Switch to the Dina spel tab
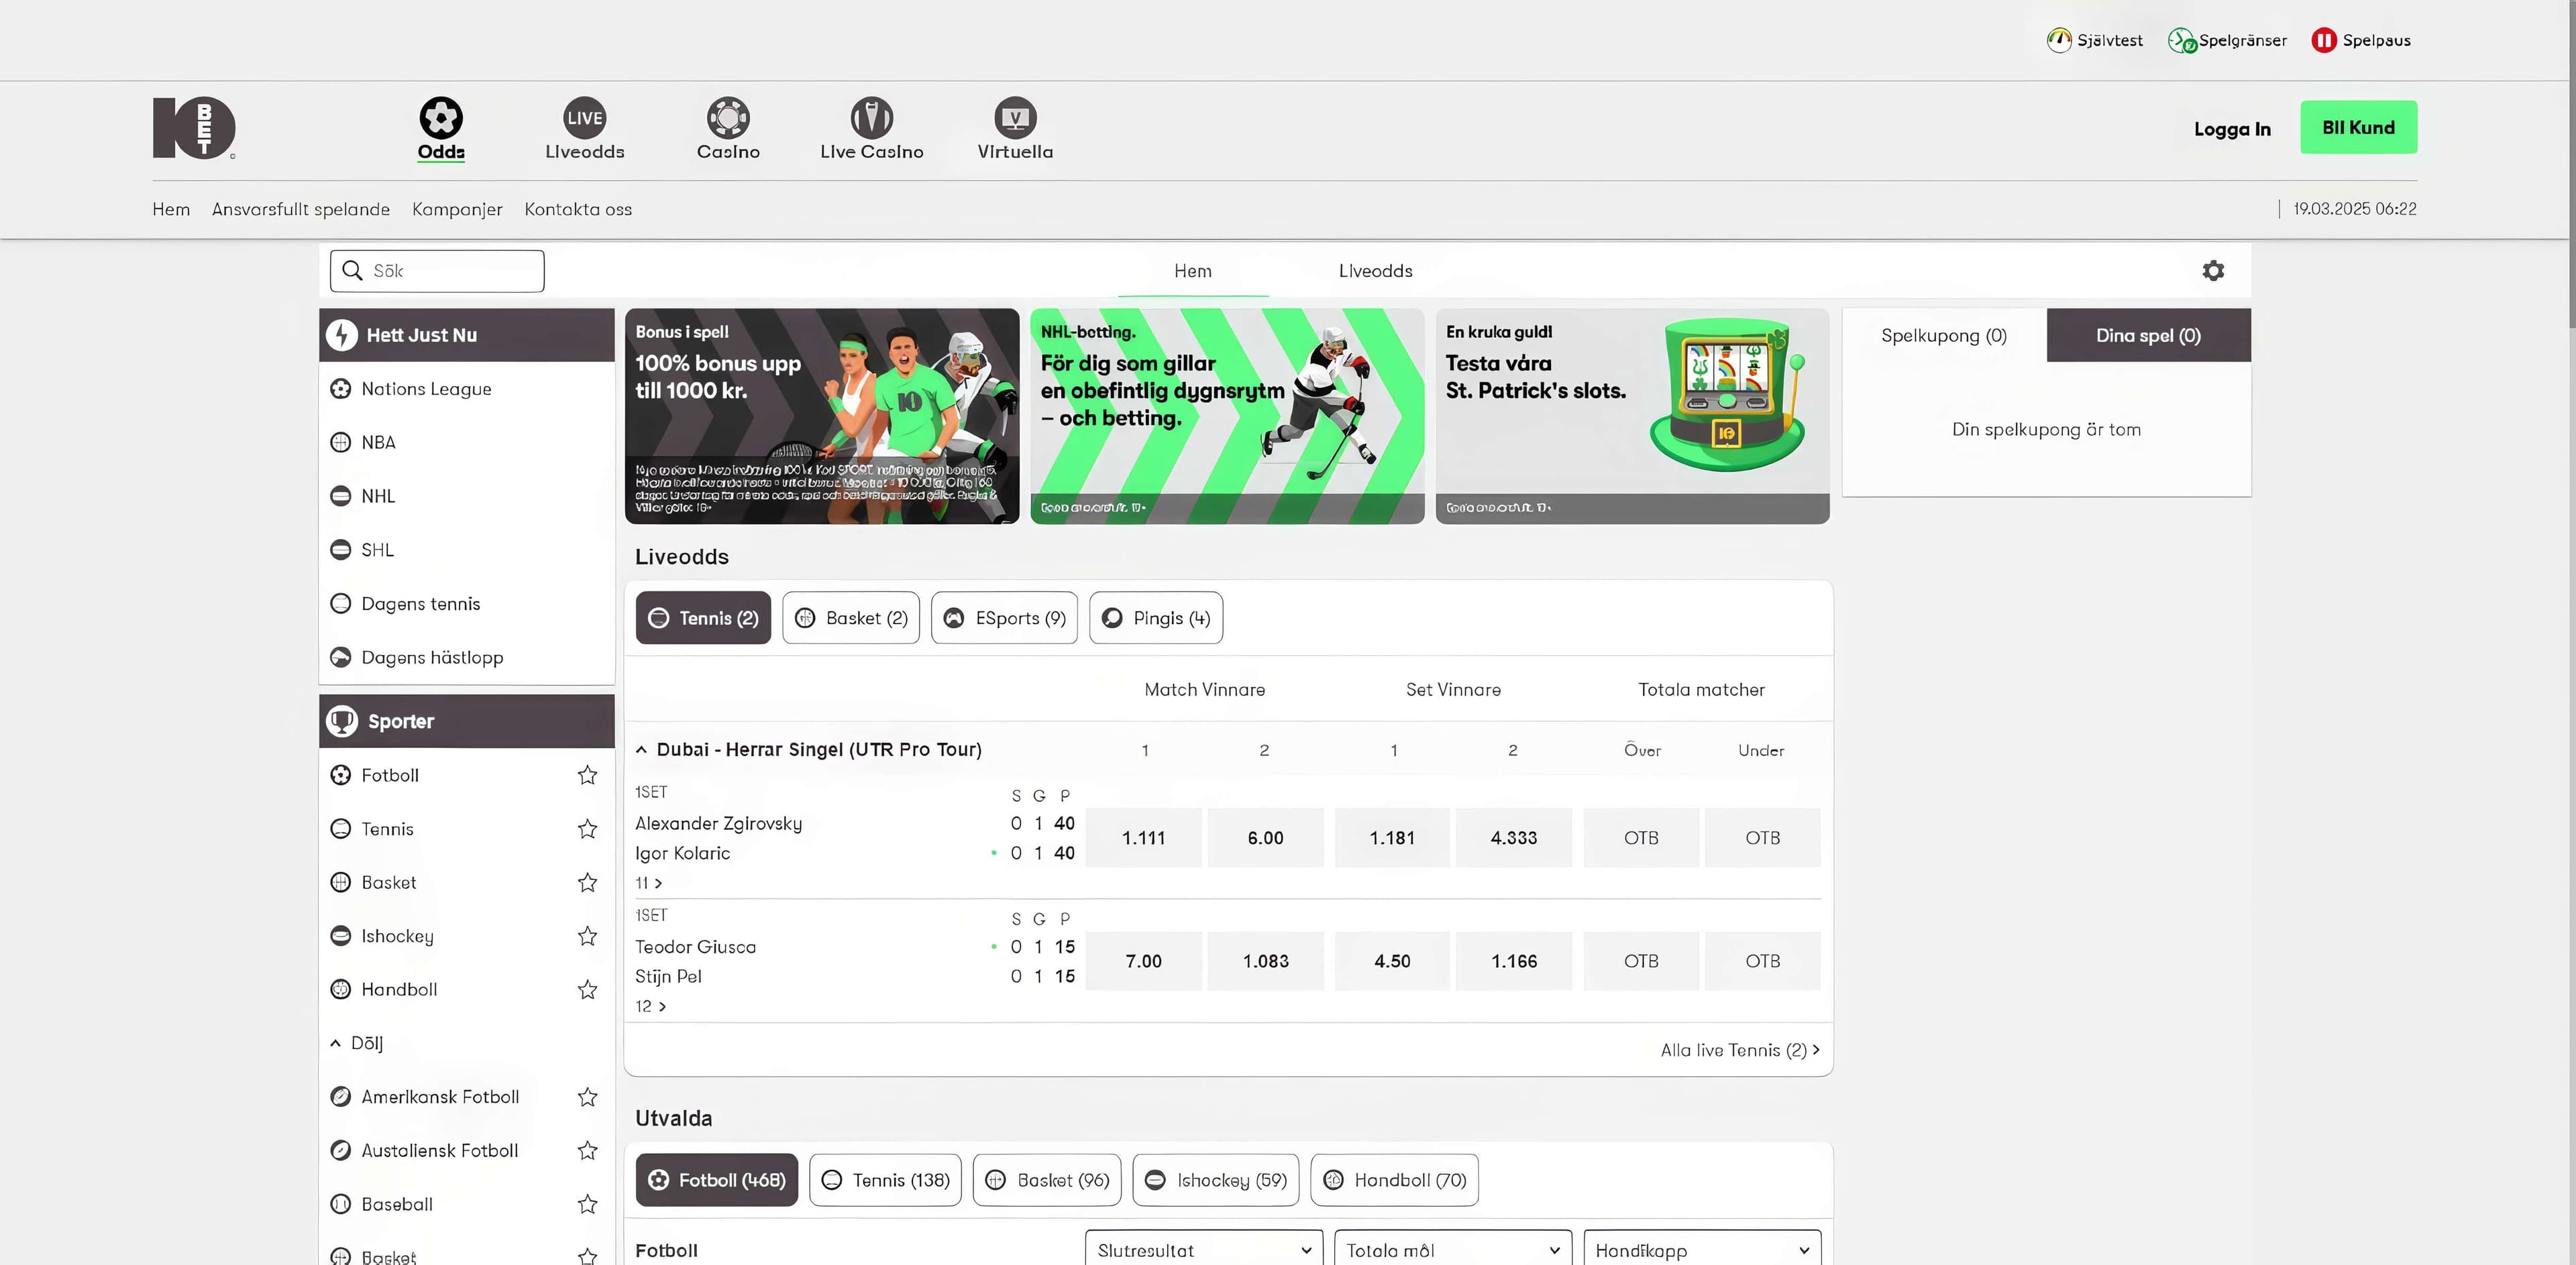 click(2148, 336)
